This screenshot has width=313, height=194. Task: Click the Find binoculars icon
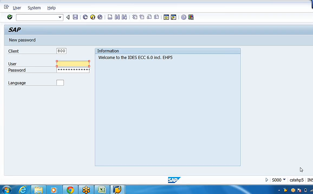(x=117, y=17)
